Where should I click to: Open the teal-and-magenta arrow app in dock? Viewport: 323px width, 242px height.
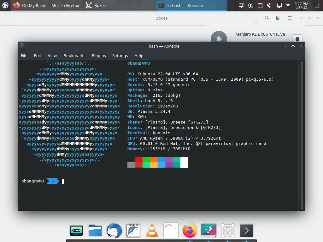point(209,230)
